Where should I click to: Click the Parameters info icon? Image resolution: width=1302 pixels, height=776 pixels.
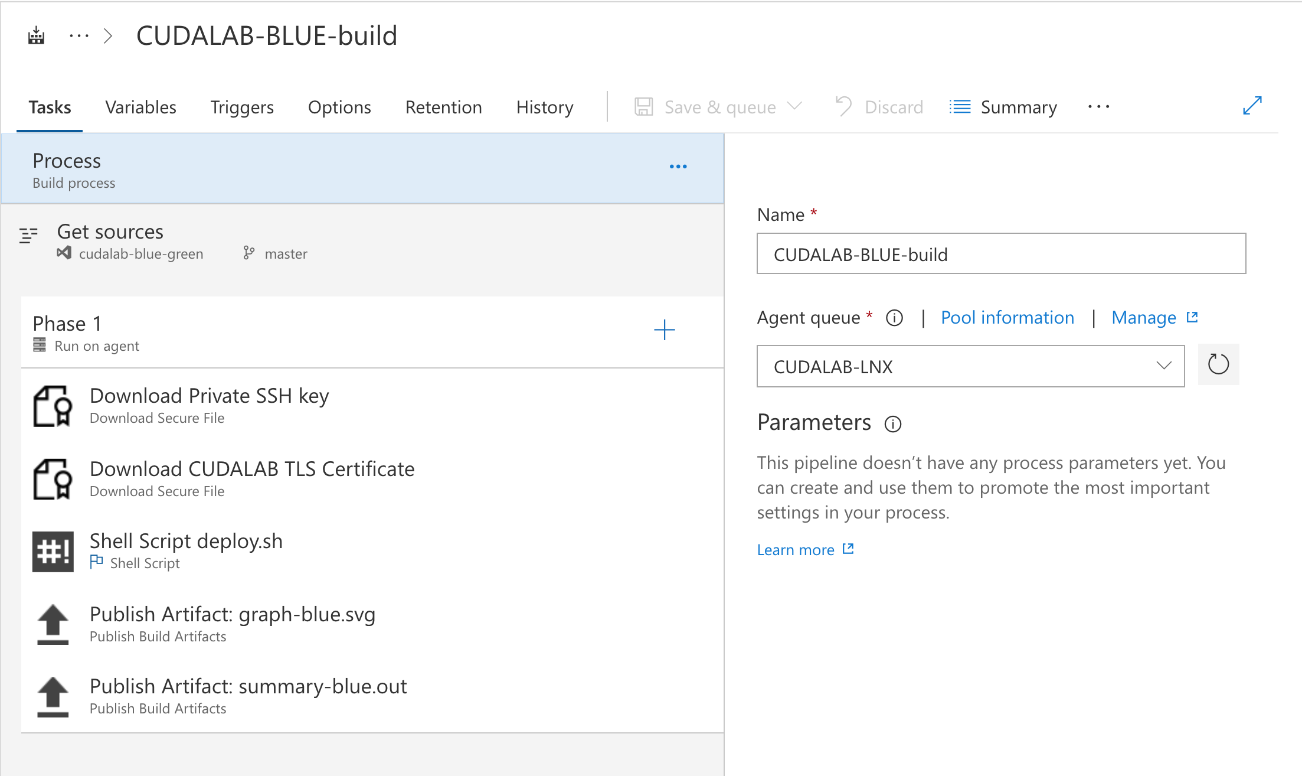[x=892, y=424]
